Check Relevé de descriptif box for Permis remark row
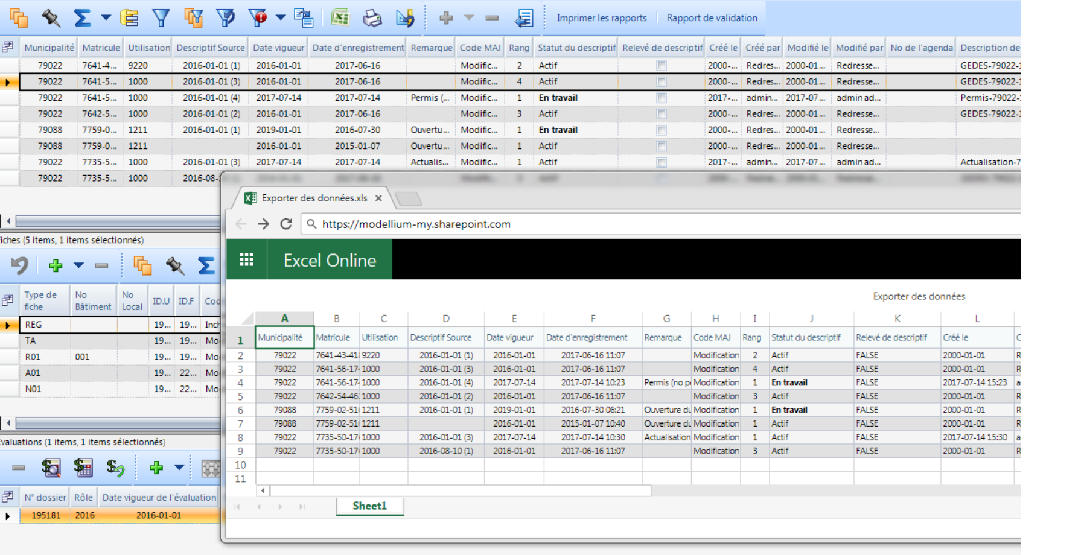 coord(662,98)
